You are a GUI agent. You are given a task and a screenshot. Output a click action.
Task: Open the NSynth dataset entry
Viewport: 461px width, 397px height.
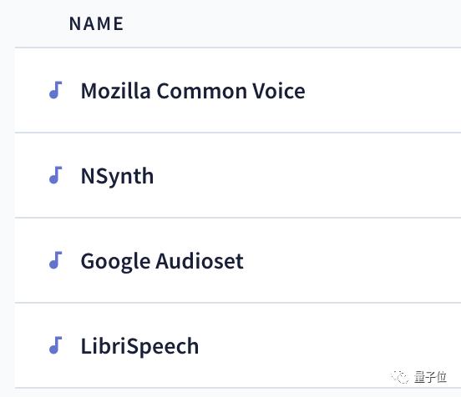117,176
